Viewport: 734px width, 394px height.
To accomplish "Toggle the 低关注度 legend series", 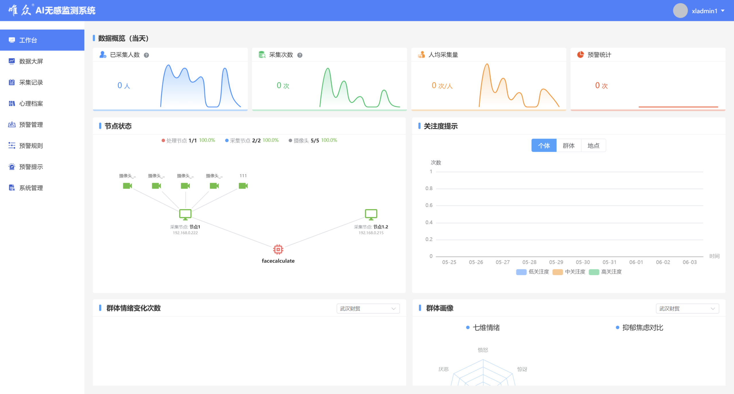I will (532, 272).
